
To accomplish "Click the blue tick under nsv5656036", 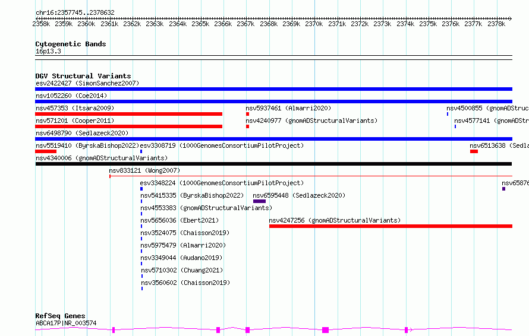I will click(x=141, y=226).
